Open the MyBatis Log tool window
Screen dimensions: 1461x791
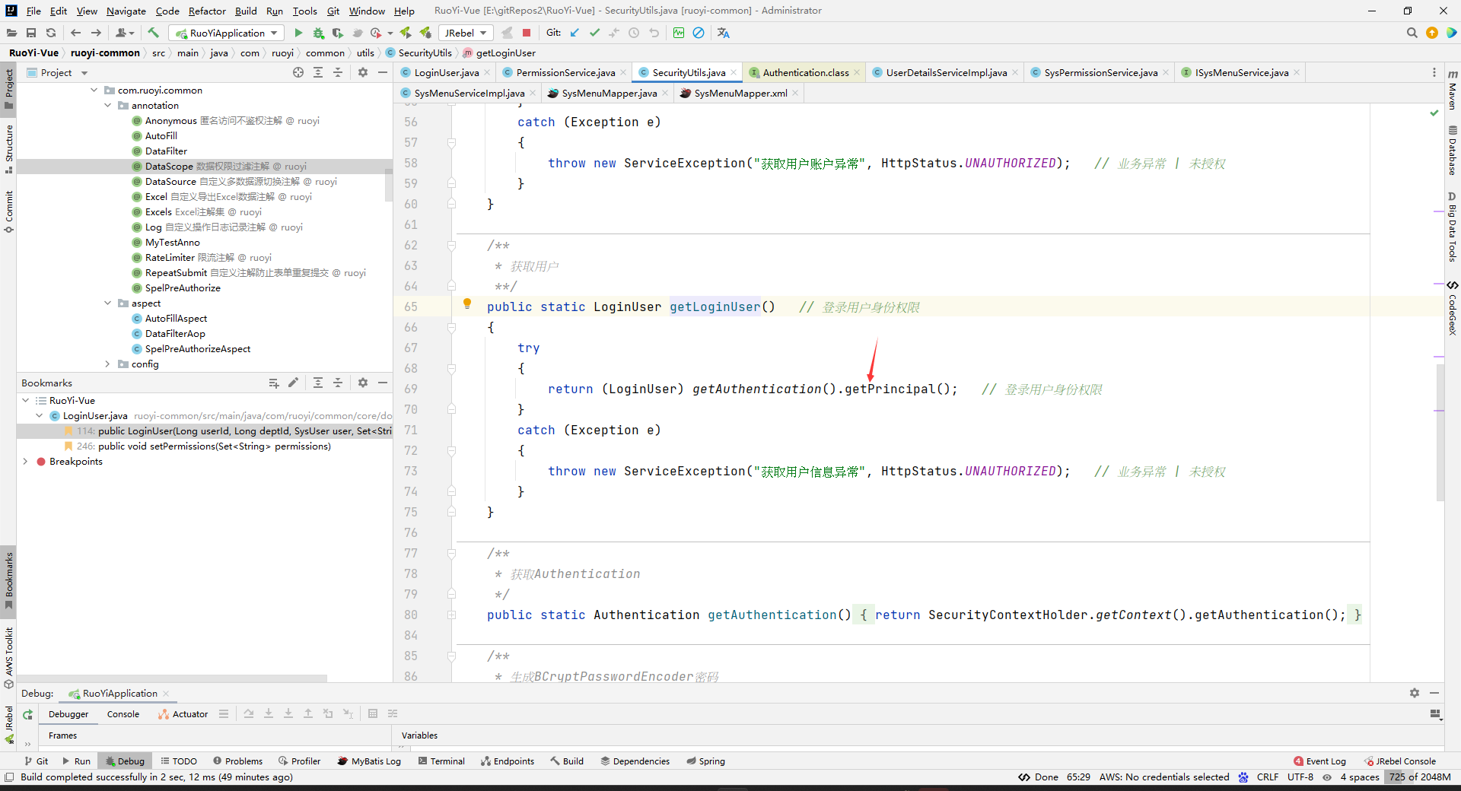point(369,761)
